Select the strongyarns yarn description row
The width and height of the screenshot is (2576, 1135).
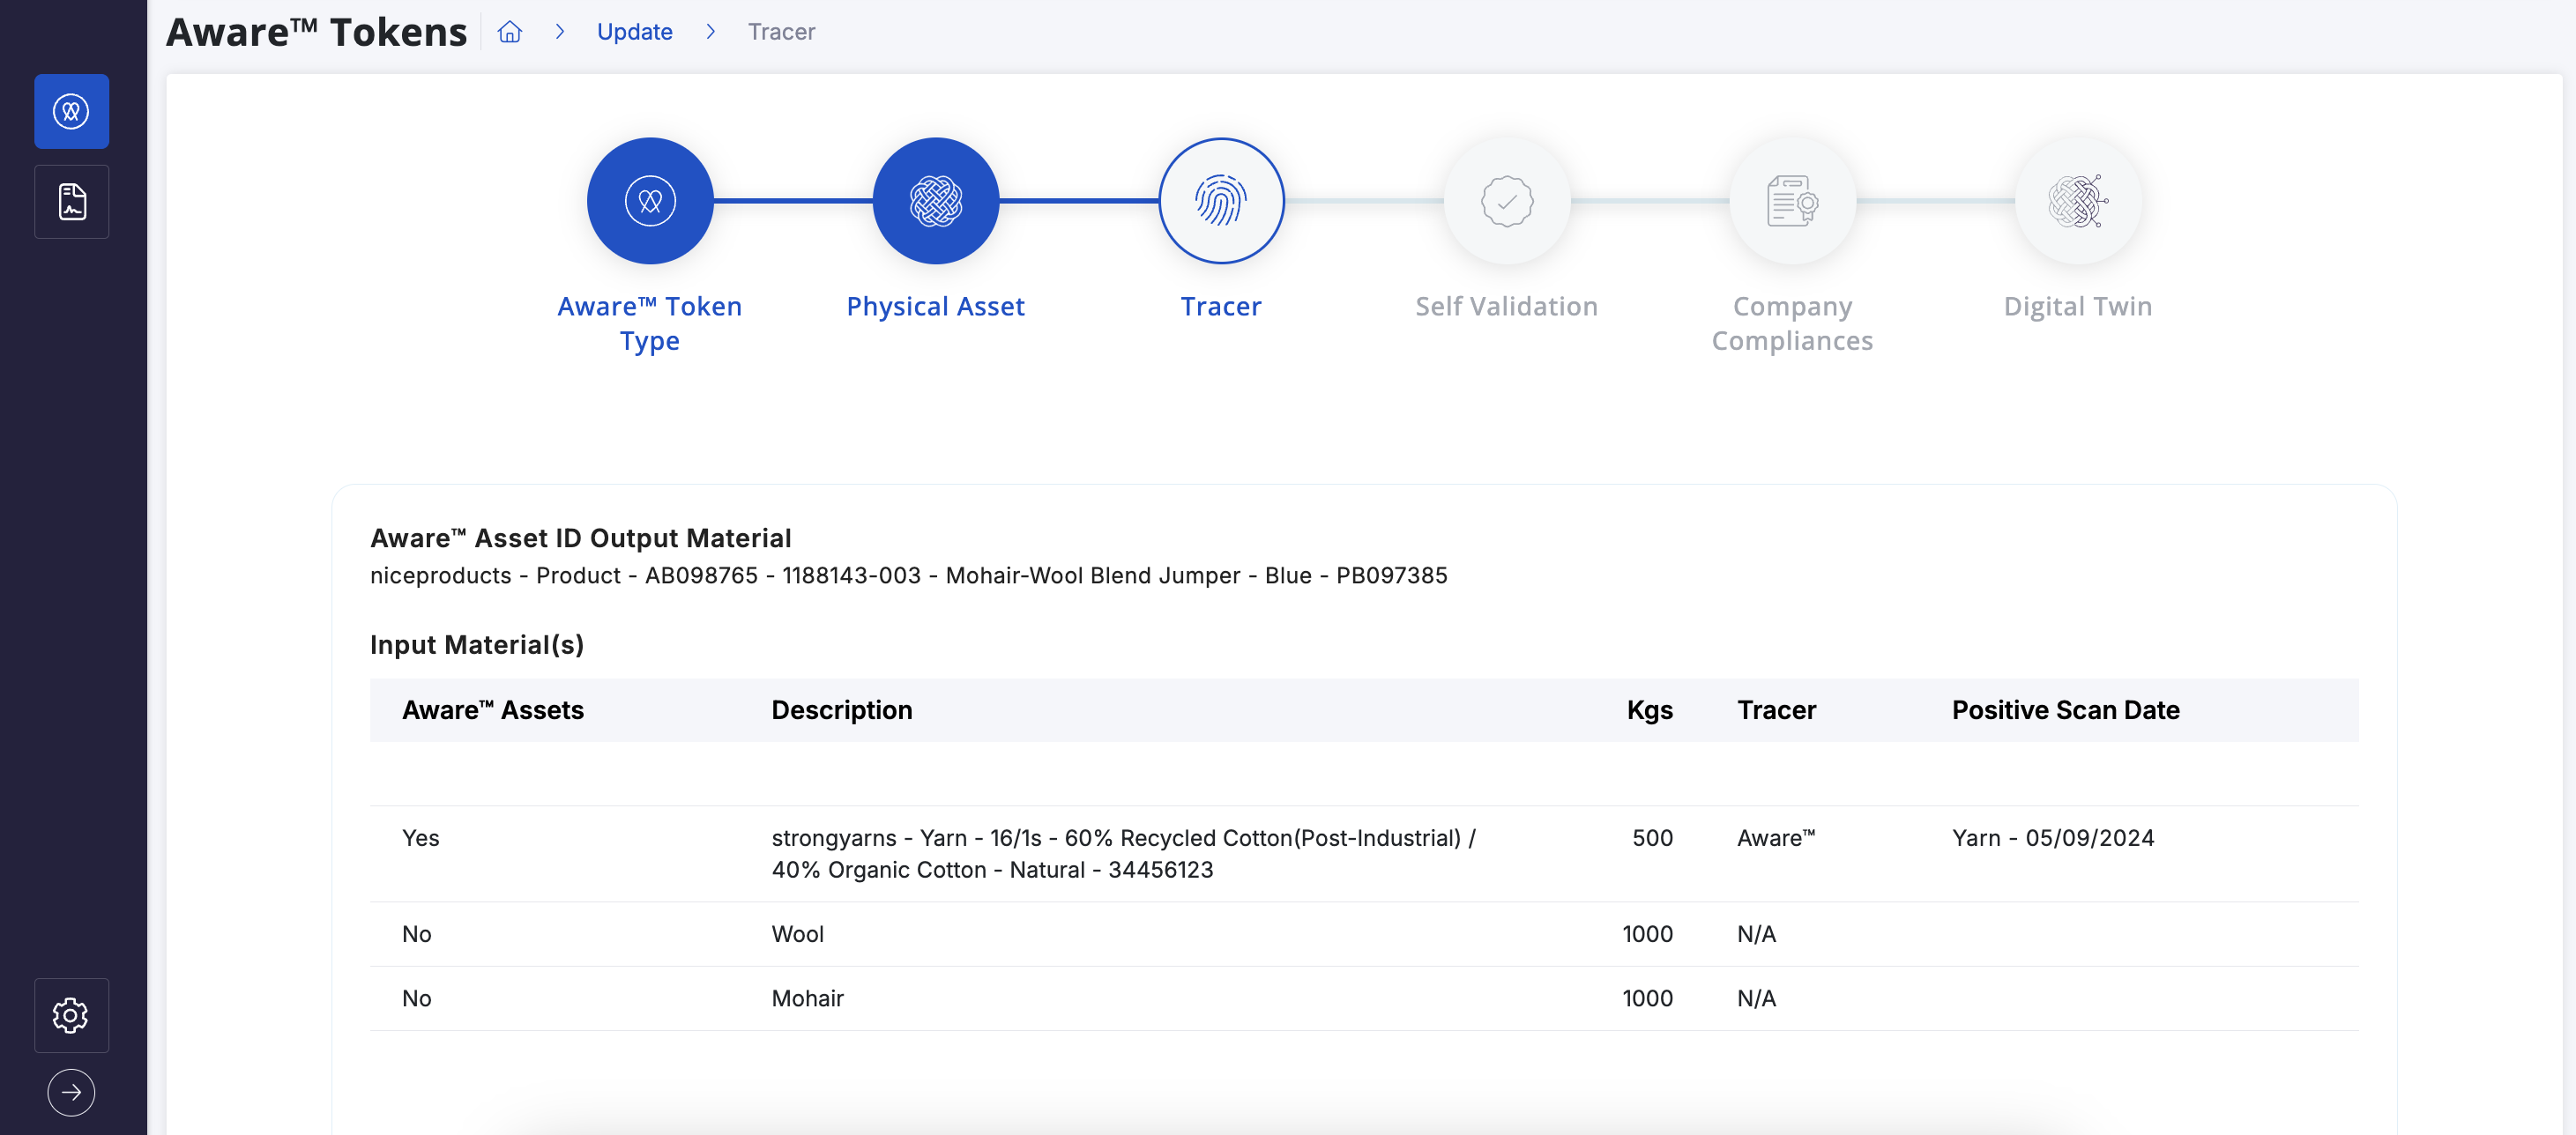point(1122,853)
